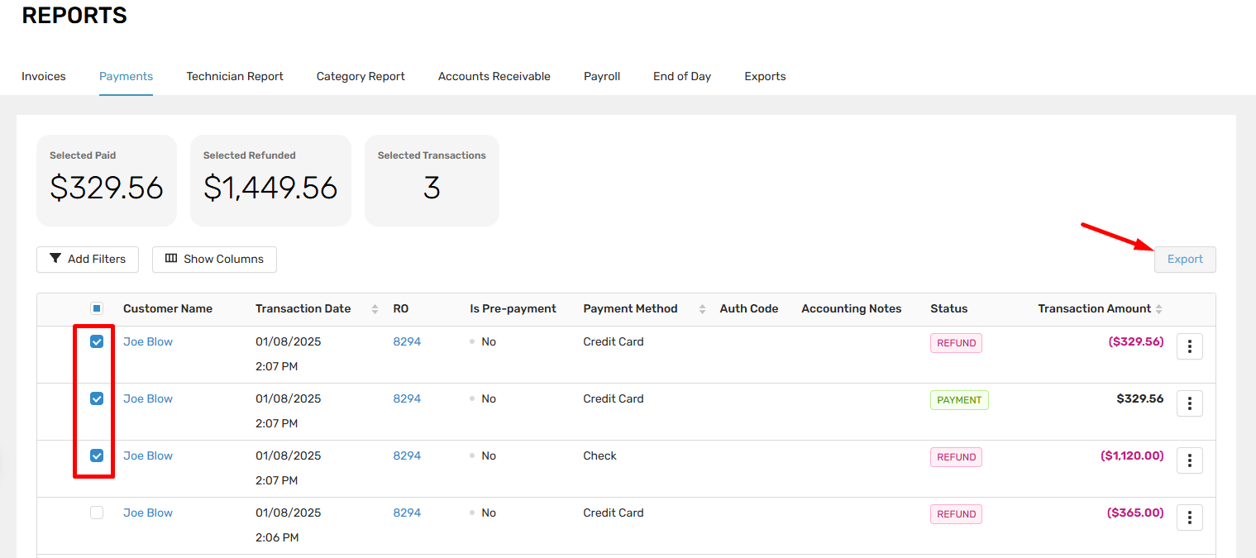Open Joe Blow link in the ($365.00) row
The width and height of the screenshot is (1256, 558).
pyautogui.click(x=148, y=513)
